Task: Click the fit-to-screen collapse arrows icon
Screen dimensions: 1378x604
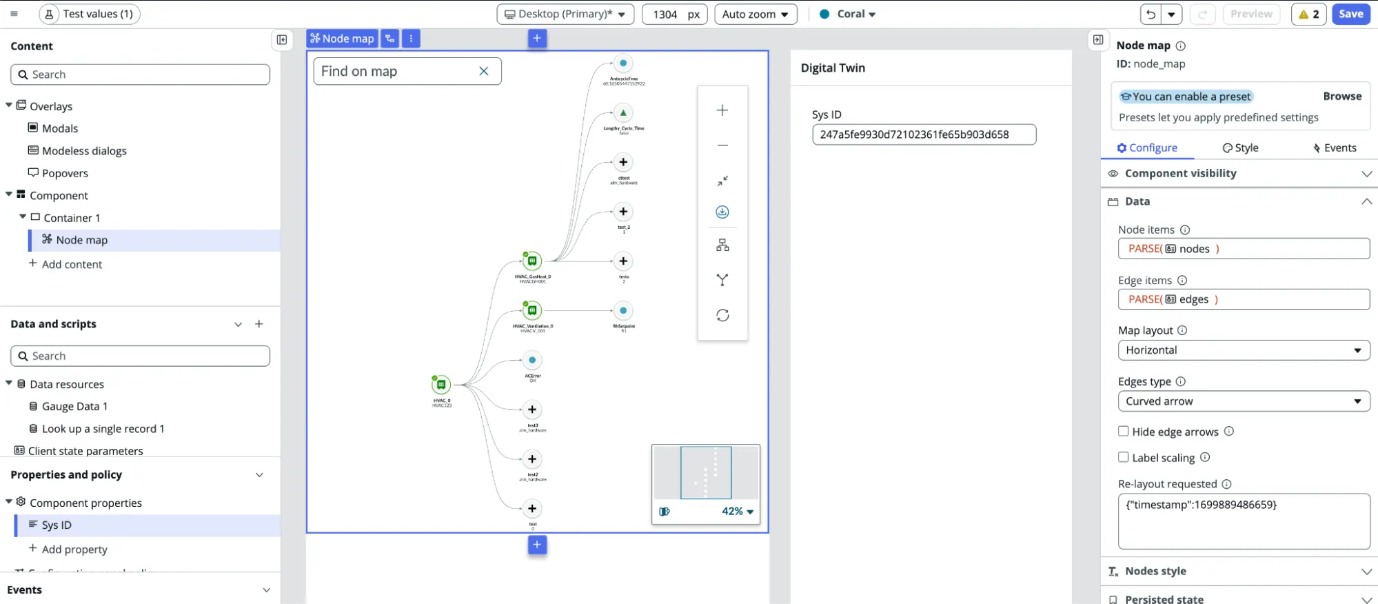Action: point(722,181)
